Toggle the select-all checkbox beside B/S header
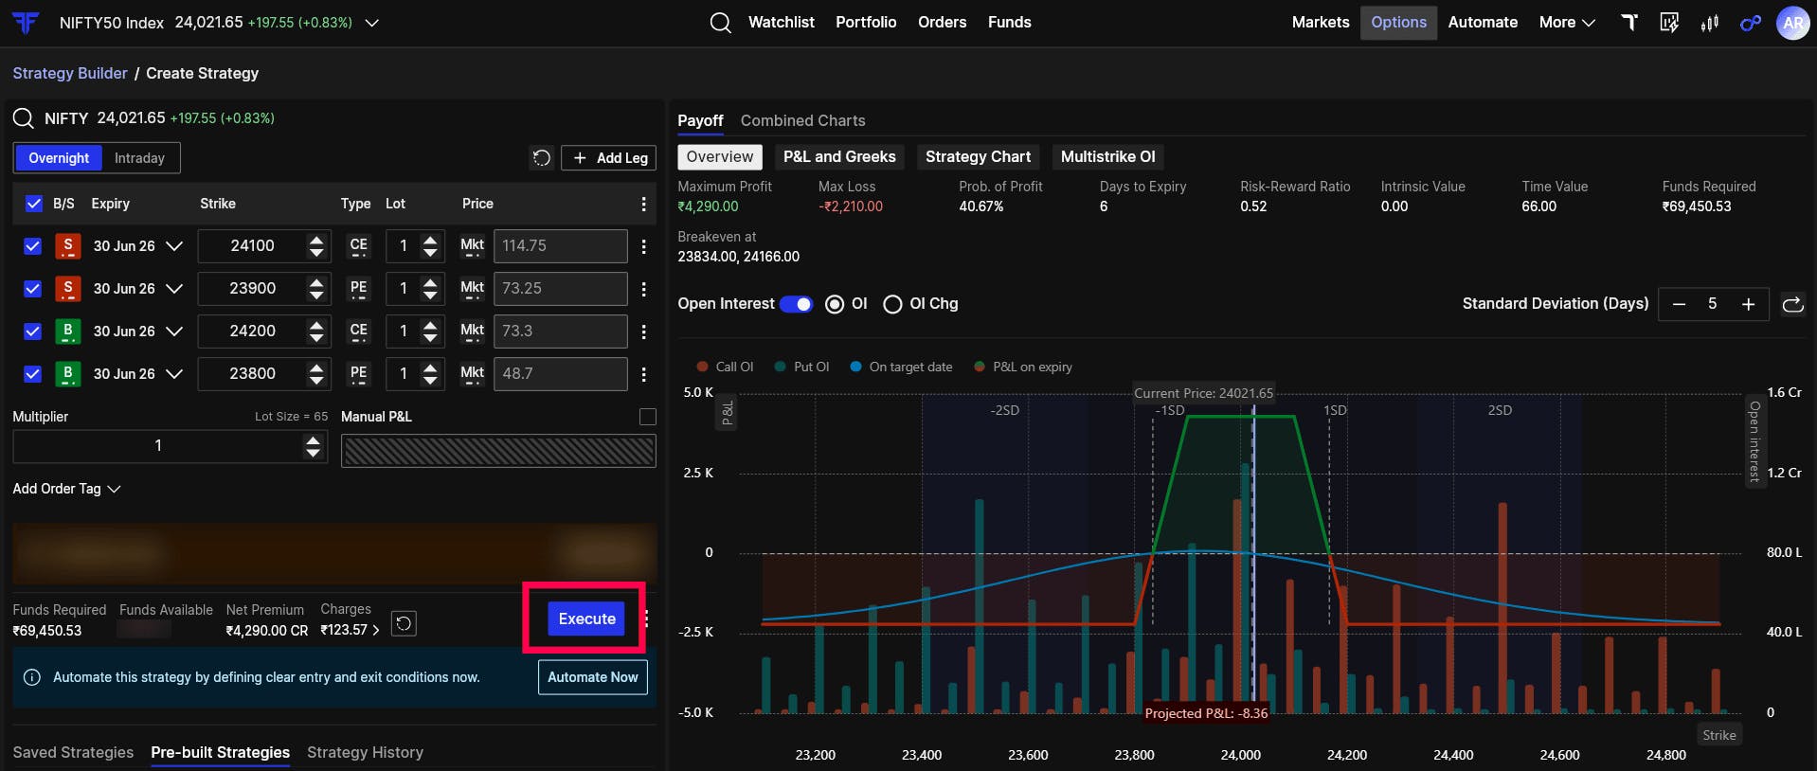The image size is (1817, 771). pyautogui.click(x=34, y=204)
